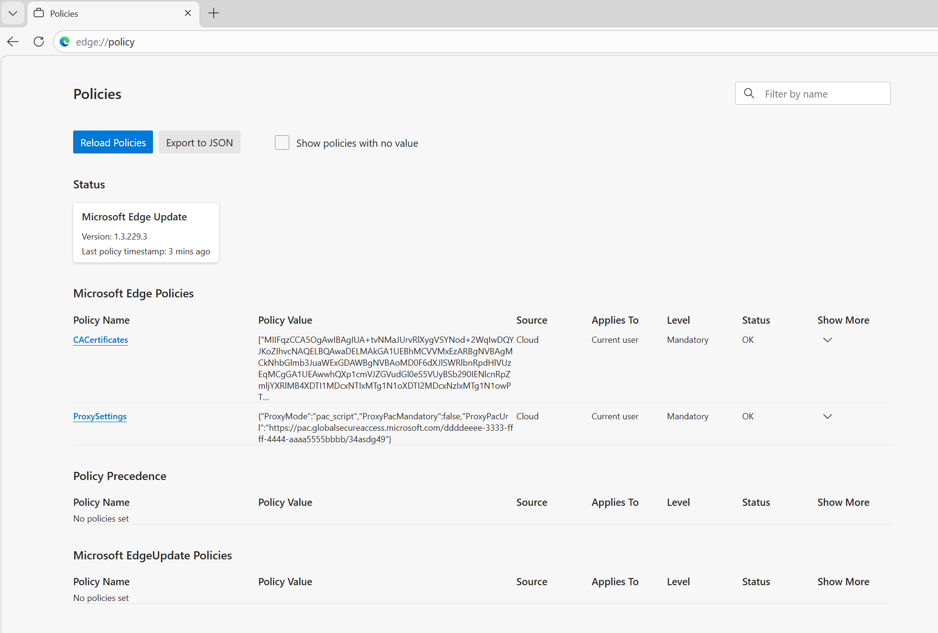The image size is (938, 633).
Task: Click the Status section heading
Action: coord(89,185)
